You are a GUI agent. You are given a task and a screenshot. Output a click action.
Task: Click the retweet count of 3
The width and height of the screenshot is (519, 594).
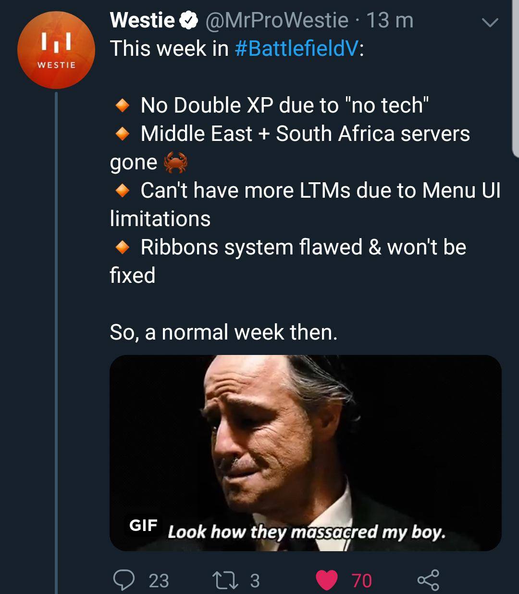pyautogui.click(x=254, y=580)
